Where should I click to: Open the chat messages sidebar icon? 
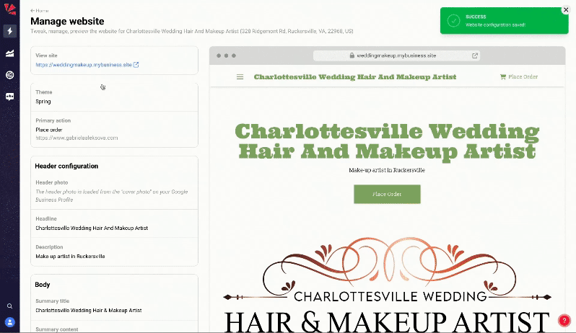coord(9,96)
